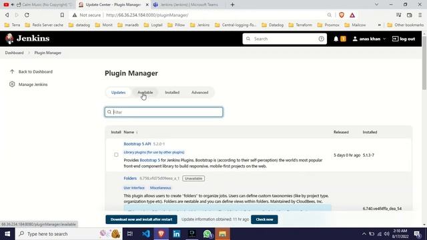Open a new browser tab
427x240 pixels.
pyautogui.click(x=232, y=5)
